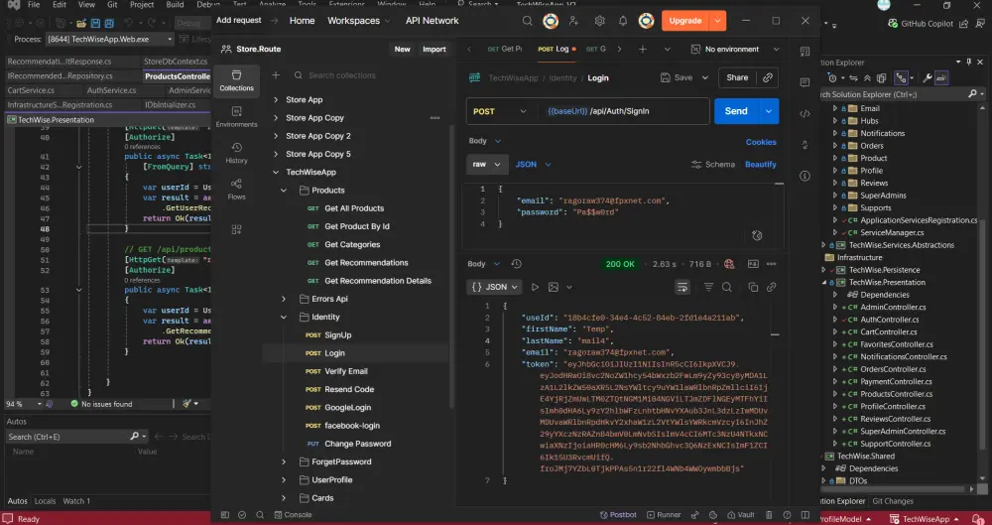
Task: Expand the ForgetPassword folder
Action: tap(284, 462)
